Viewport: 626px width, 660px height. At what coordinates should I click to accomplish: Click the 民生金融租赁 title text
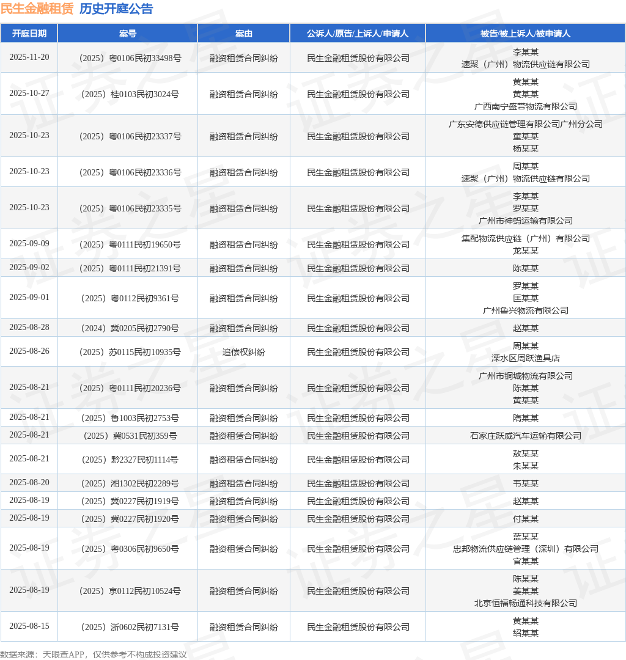[x=37, y=9]
